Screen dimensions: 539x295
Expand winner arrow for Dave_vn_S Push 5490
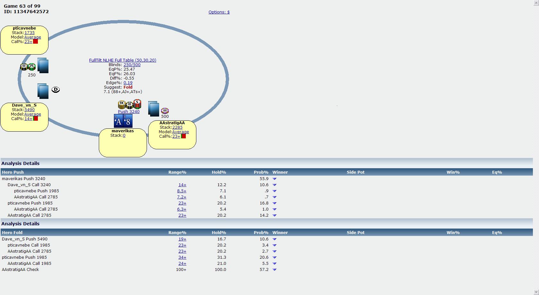coord(274,239)
